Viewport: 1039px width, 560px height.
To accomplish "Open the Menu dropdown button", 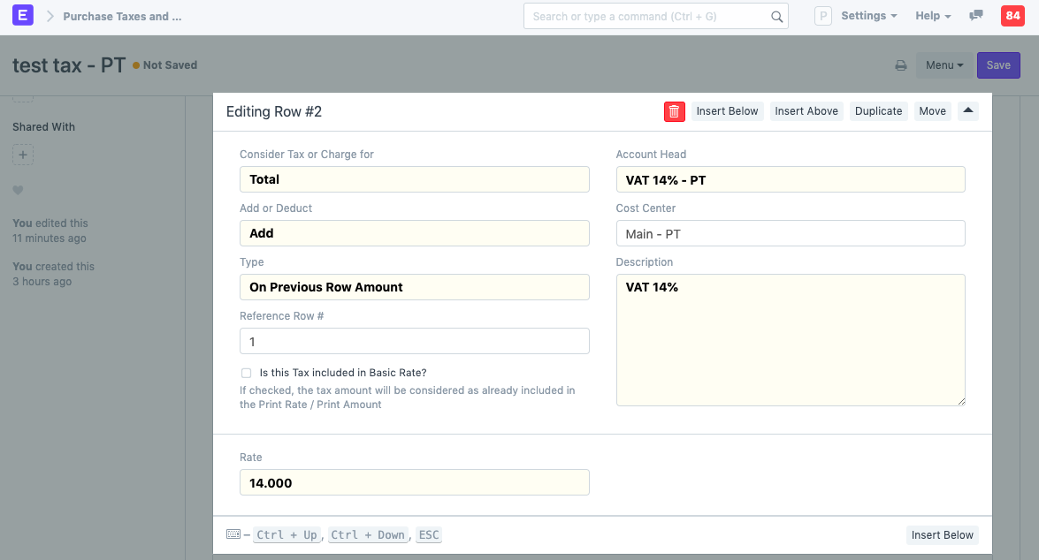I will [x=944, y=65].
